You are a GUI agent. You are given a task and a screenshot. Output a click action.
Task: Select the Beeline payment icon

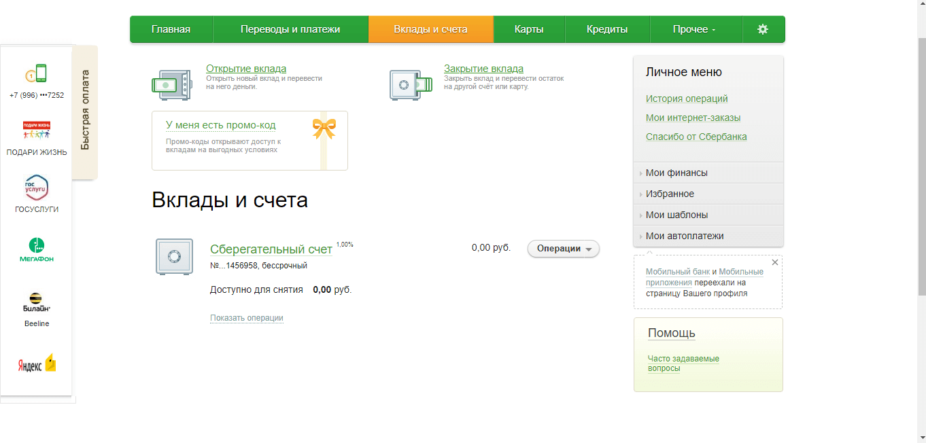pyautogui.click(x=37, y=302)
